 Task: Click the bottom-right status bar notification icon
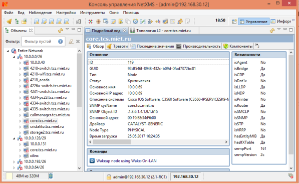click(x=290, y=176)
